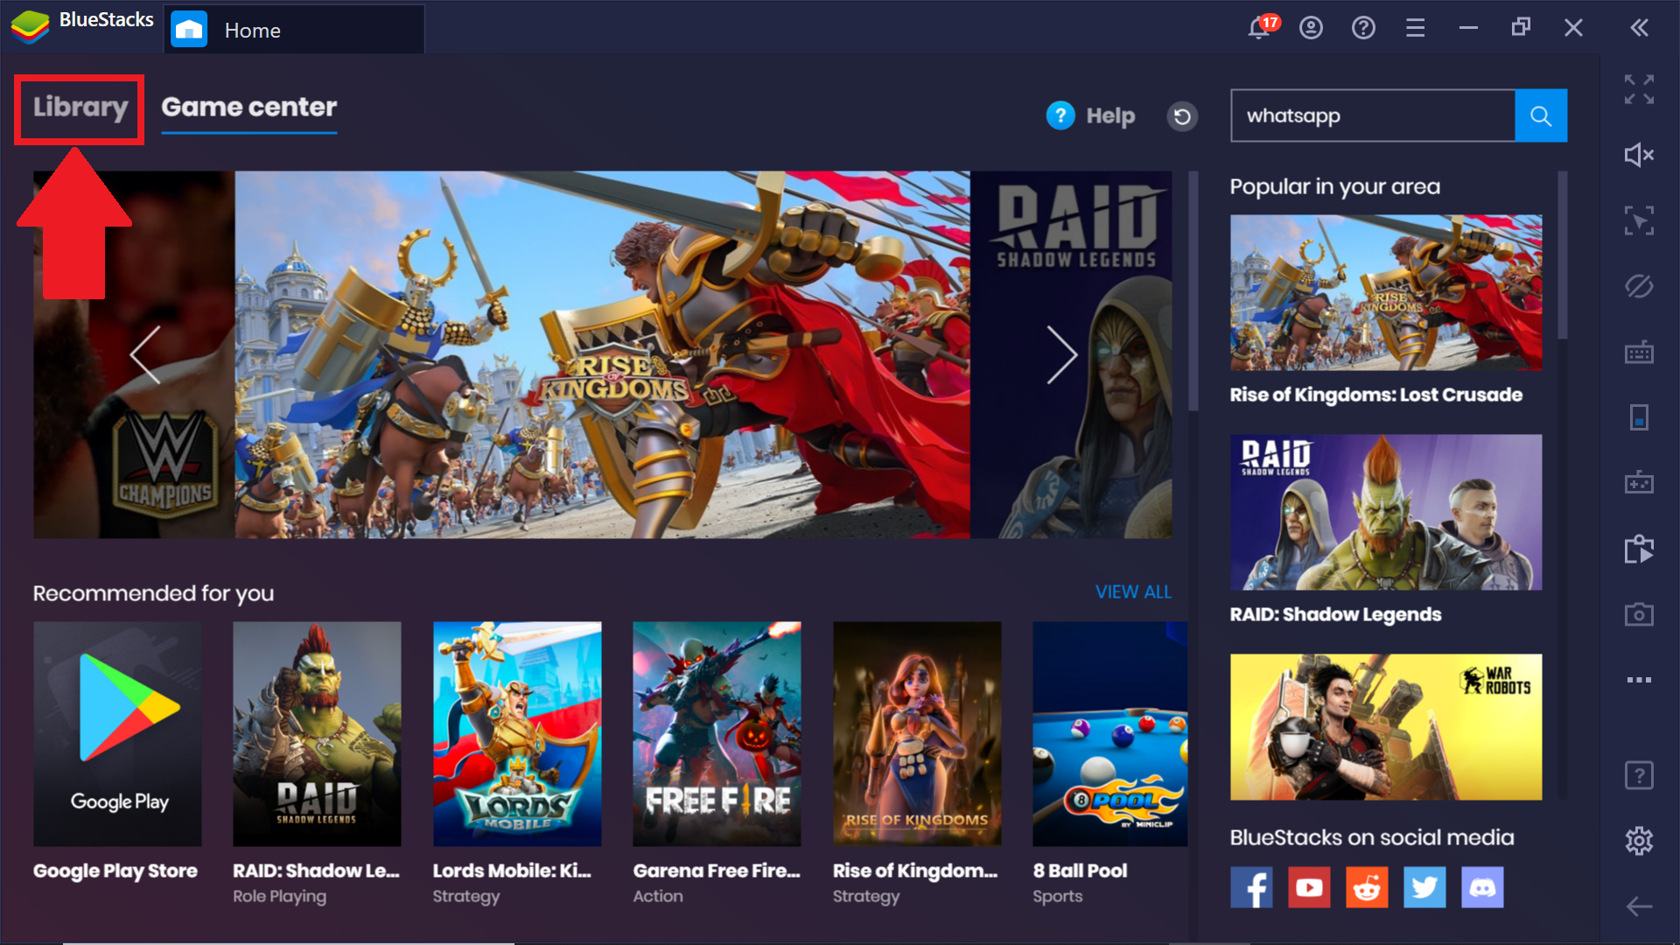This screenshot has width=1680, height=945.
Task: Open BlueStacks Twitter social icon
Action: pos(1424,887)
